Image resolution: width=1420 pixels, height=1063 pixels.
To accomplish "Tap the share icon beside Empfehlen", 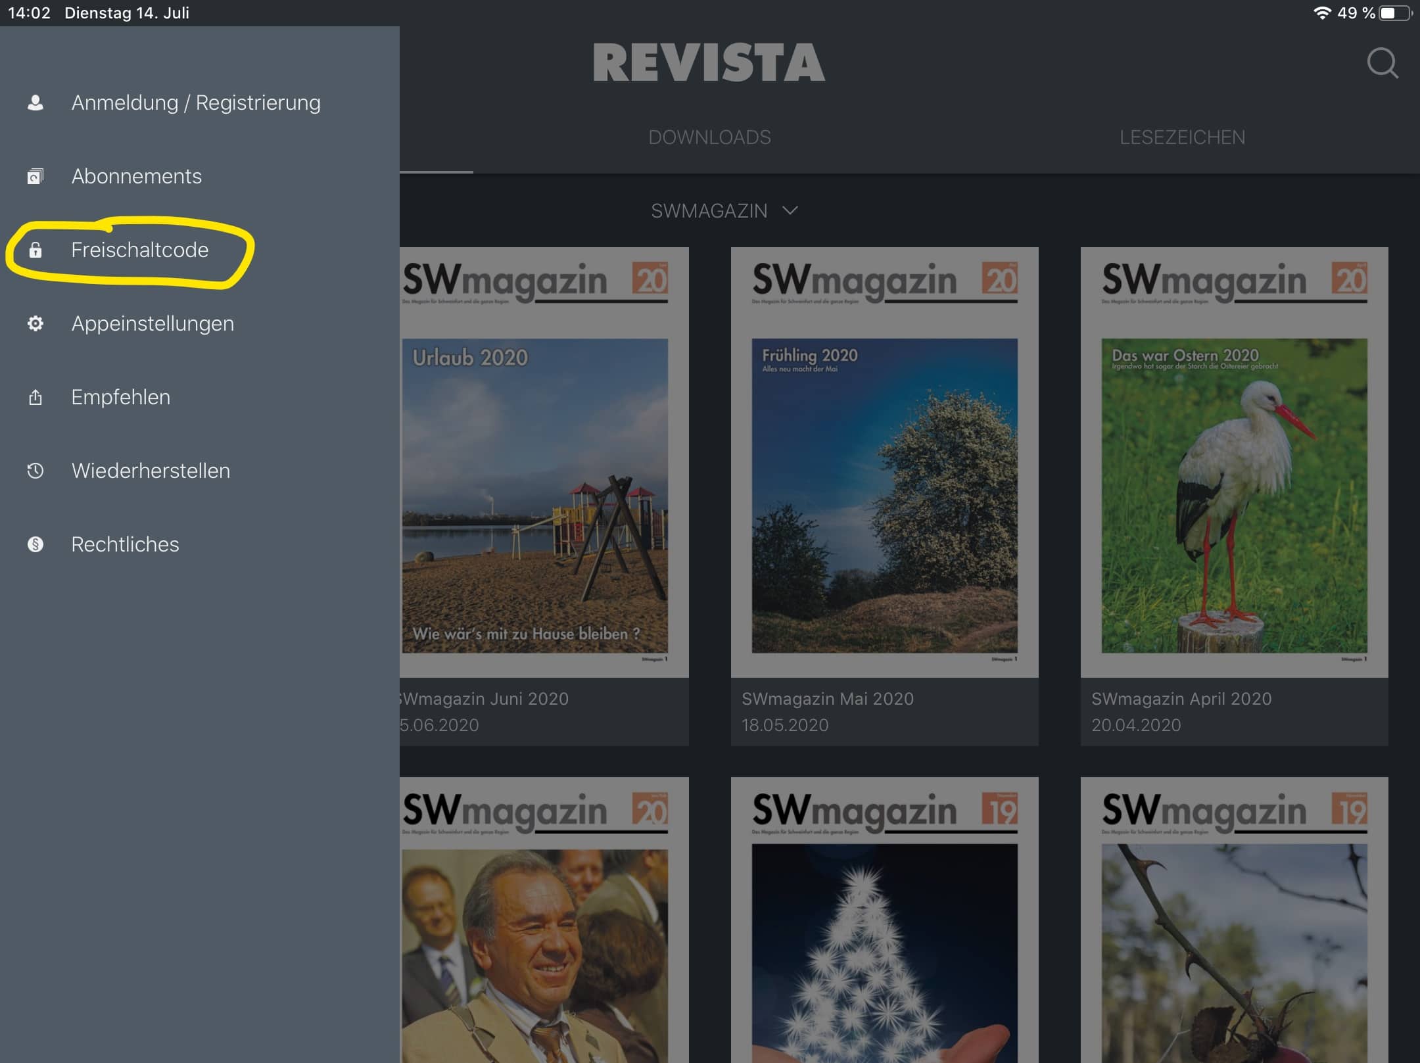I will (35, 397).
